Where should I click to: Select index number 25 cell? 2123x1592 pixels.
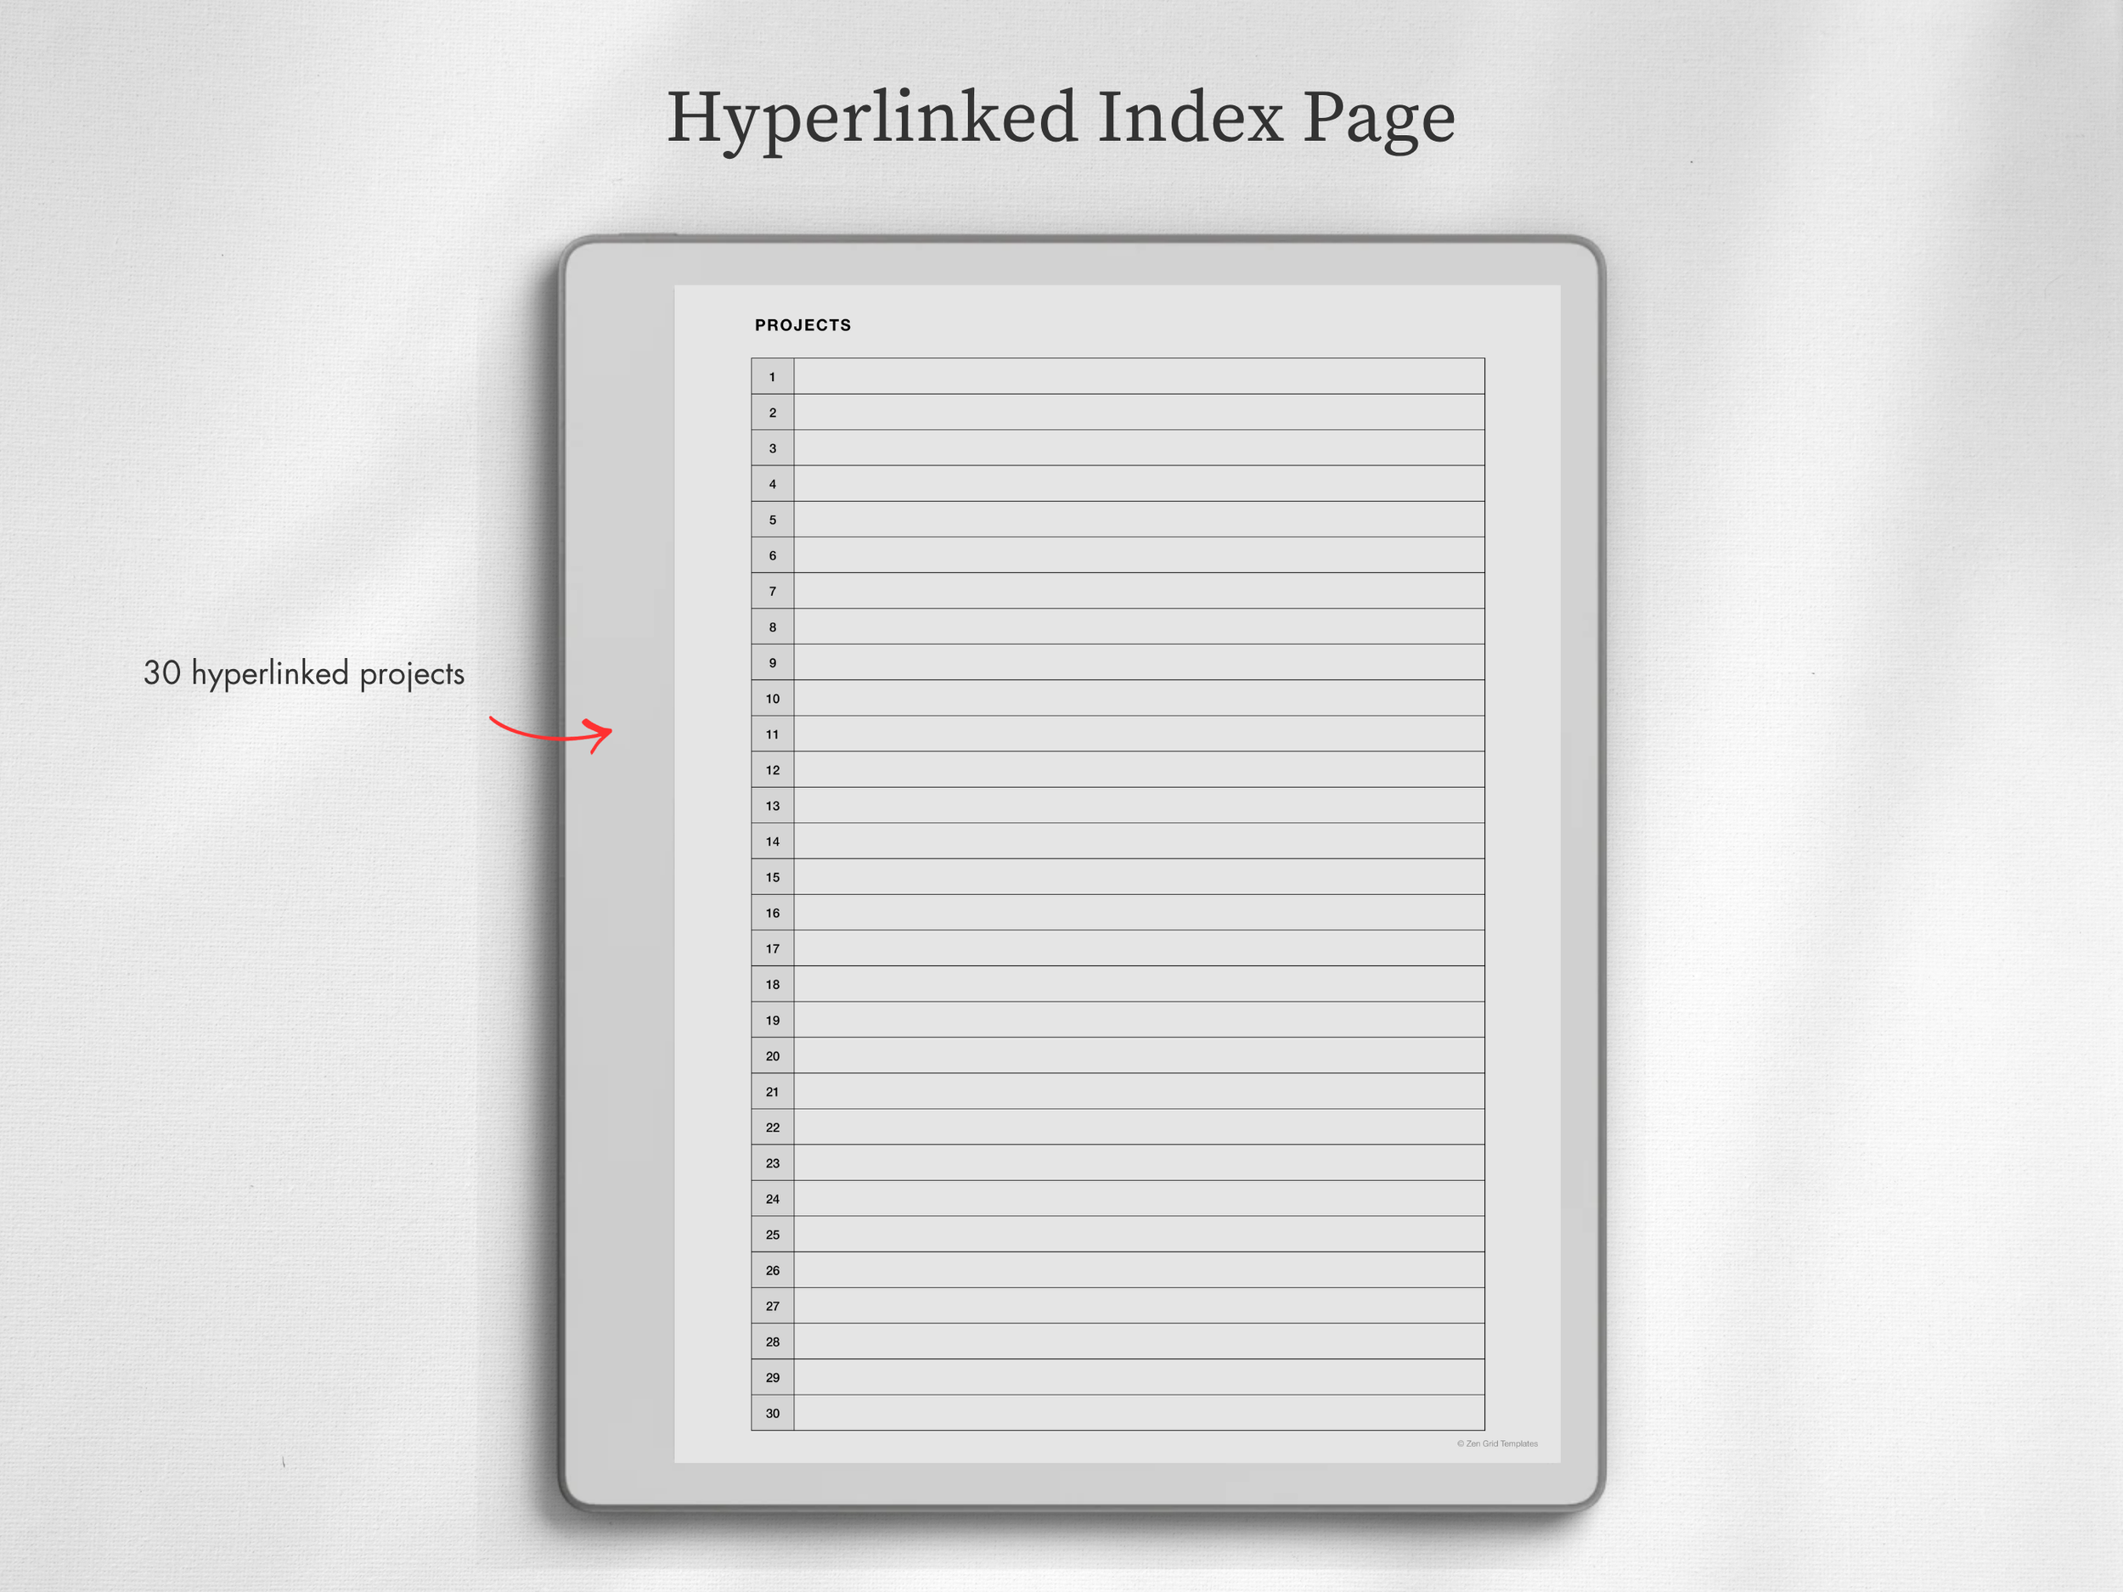click(773, 1234)
